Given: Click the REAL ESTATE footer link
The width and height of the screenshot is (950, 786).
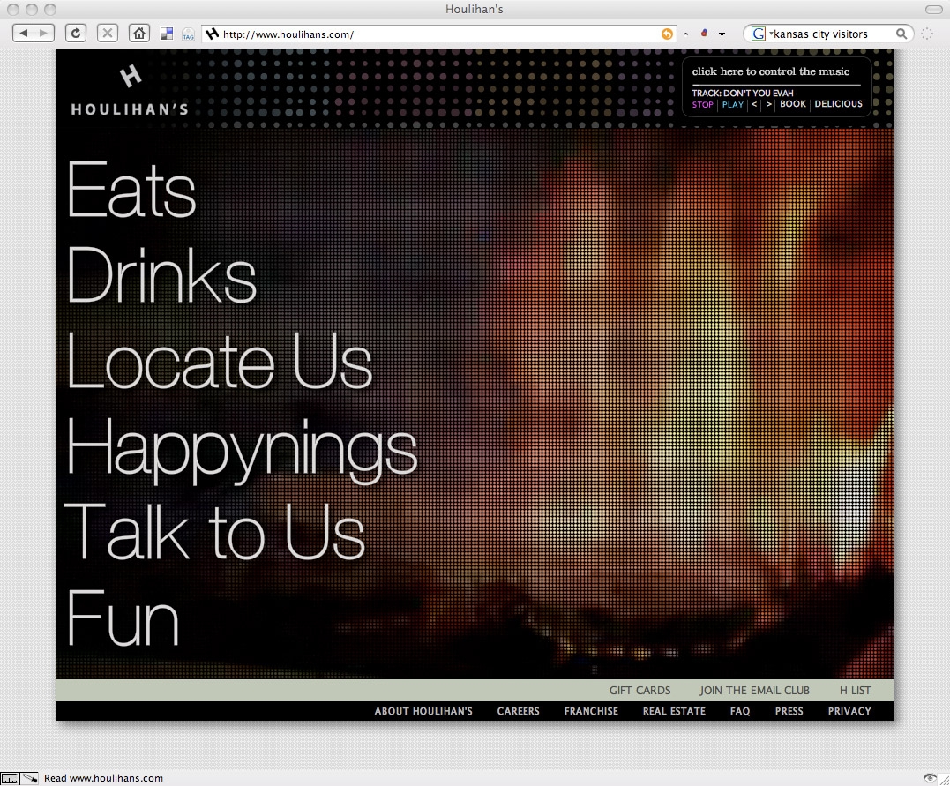Looking at the screenshot, I should tap(674, 711).
